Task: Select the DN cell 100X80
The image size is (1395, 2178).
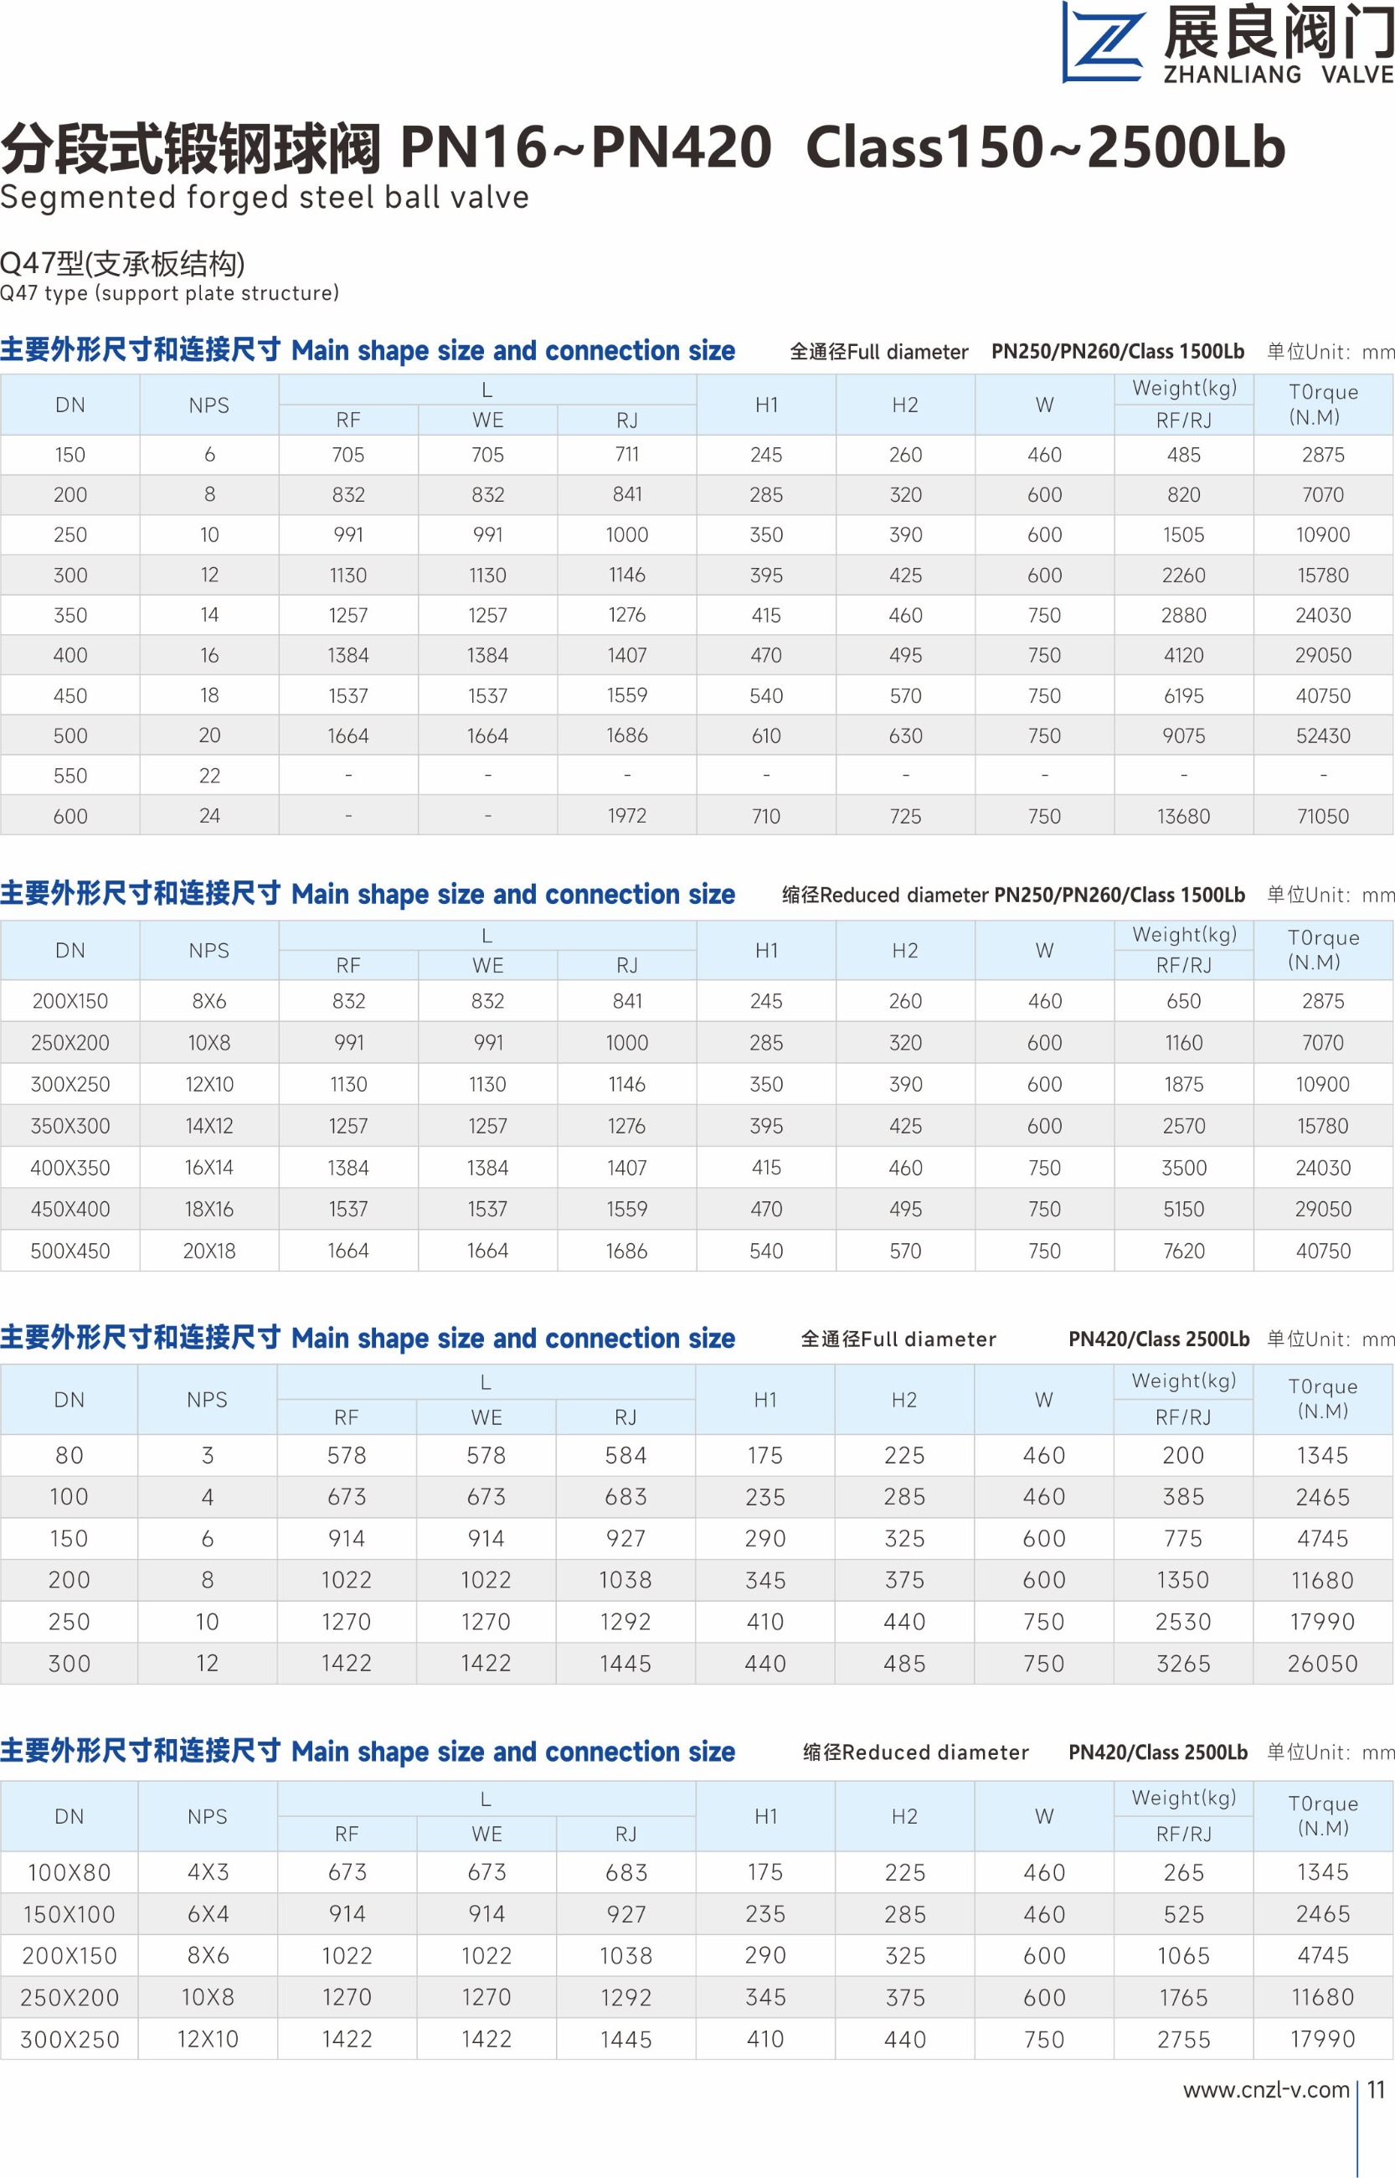Action: coord(69,1873)
